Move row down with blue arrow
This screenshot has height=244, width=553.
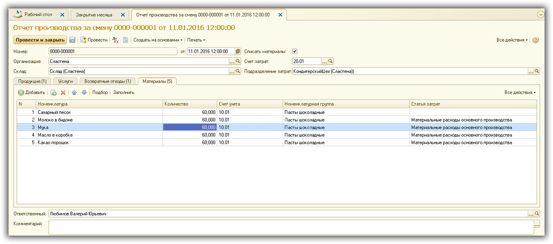point(84,93)
